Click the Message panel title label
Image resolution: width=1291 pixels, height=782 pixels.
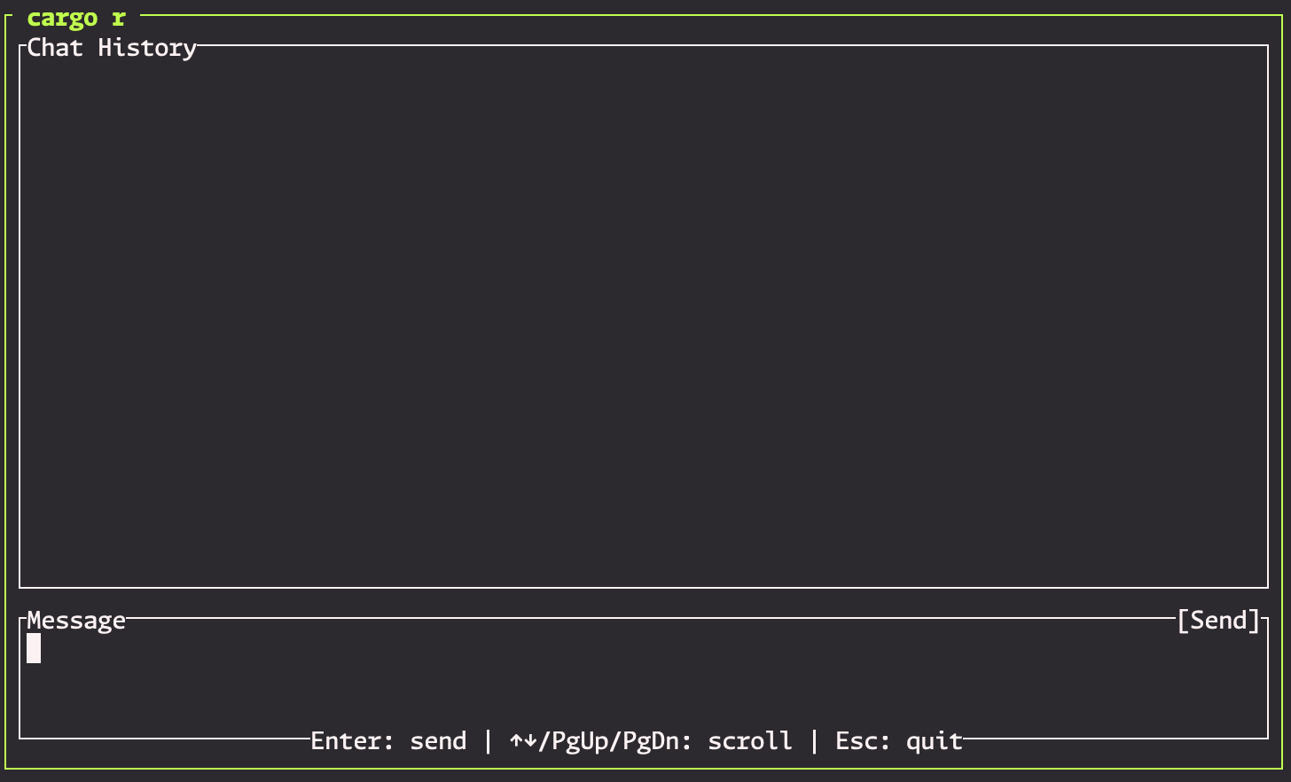[76, 621]
